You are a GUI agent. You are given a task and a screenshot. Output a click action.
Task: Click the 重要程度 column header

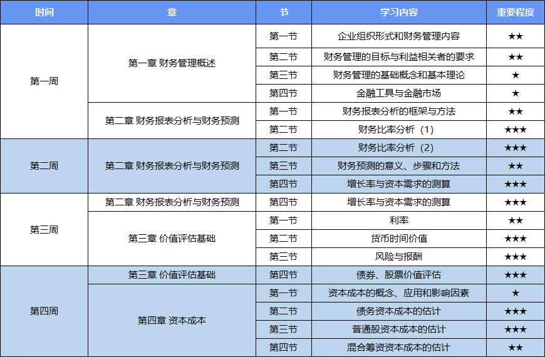click(x=515, y=13)
